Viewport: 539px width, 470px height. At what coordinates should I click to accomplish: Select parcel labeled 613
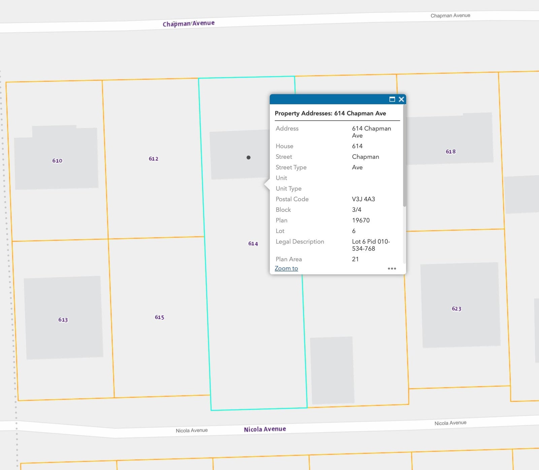point(63,320)
